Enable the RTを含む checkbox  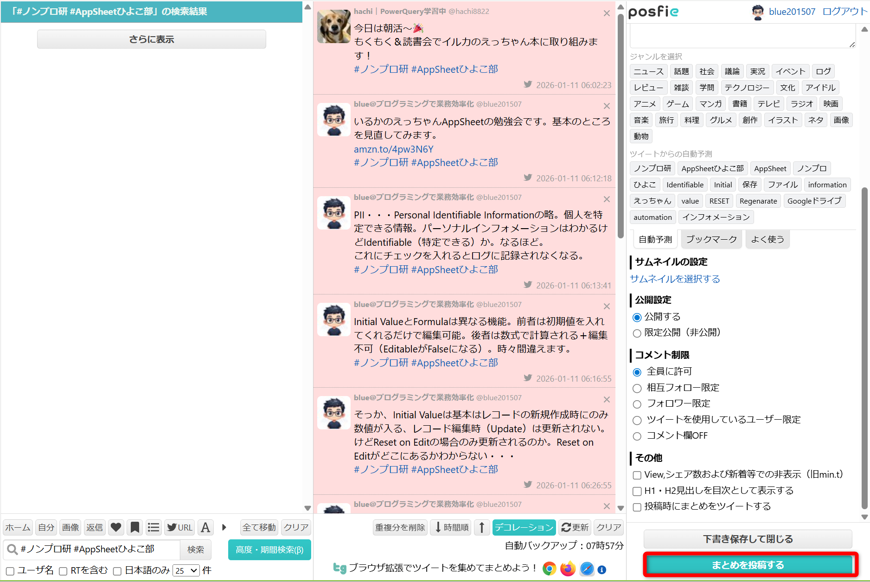[x=64, y=571]
